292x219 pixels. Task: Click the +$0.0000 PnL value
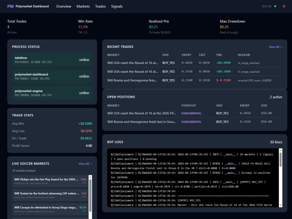click(x=223, y=63)
